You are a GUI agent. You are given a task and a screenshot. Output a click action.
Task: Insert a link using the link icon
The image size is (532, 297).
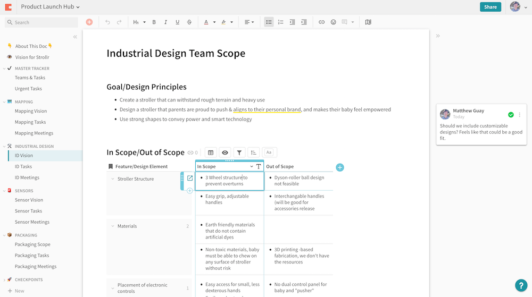pyautogui.click(x=321, y=22)
